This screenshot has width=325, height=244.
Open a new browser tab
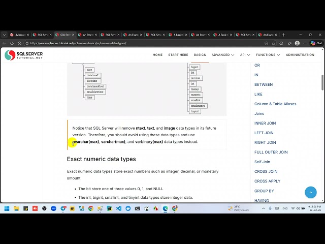click(x=284, y=35)
